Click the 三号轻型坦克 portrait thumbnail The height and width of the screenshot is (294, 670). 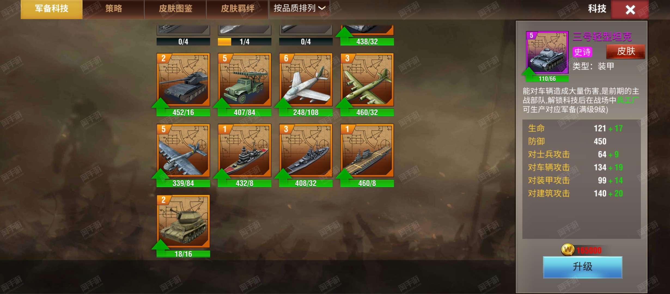[x=547, y=52]
